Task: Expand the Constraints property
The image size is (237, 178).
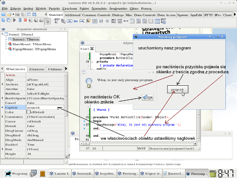Action: (x=2, y=117)
